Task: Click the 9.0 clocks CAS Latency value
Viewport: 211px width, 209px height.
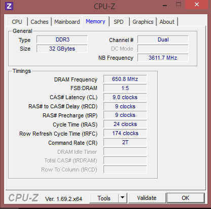Action: [125, 97]
